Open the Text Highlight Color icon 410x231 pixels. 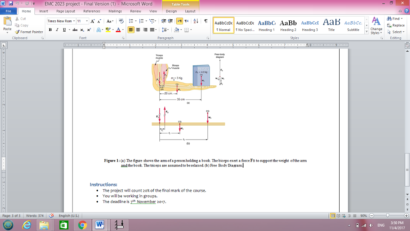(x=108, y=29)
